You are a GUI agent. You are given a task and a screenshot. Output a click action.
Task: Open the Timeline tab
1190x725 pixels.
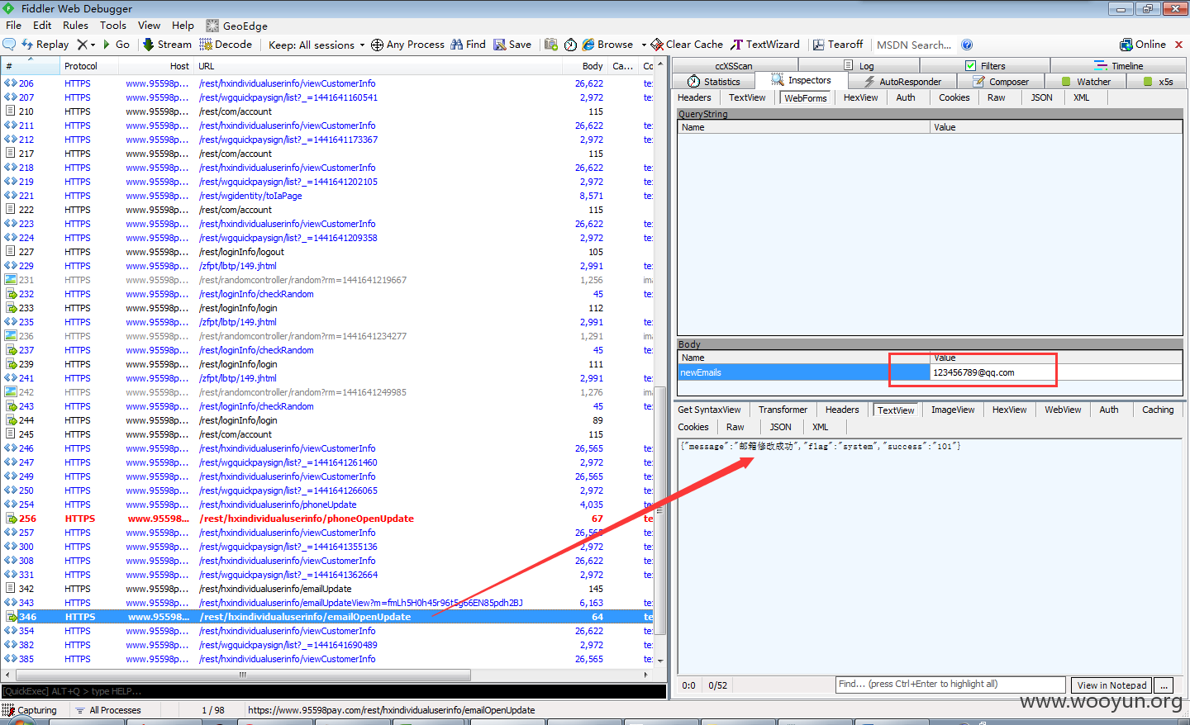point(1119,65)
